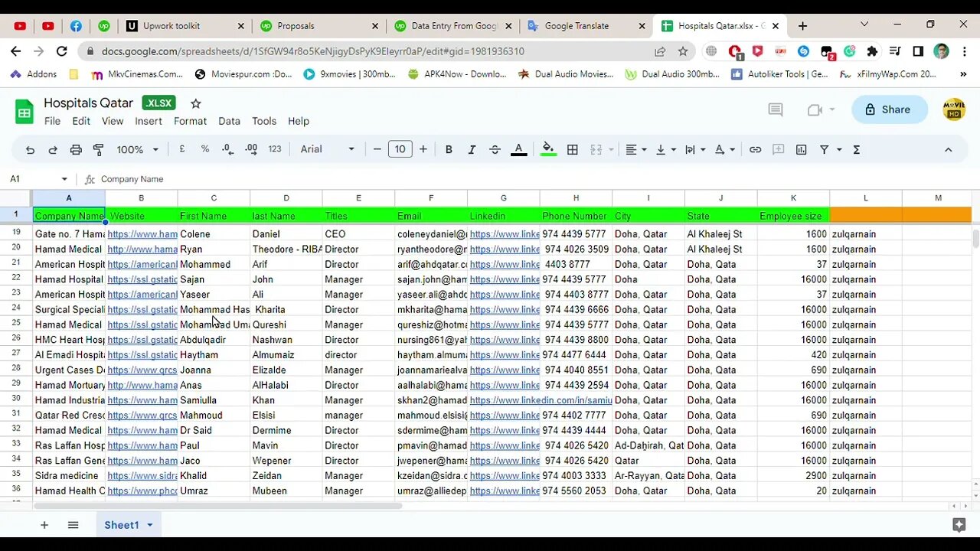Image resolution: width=980 pixels, height=551 pixels.
Task: Toggle strikethrough formatting
Action: point(495,150)
